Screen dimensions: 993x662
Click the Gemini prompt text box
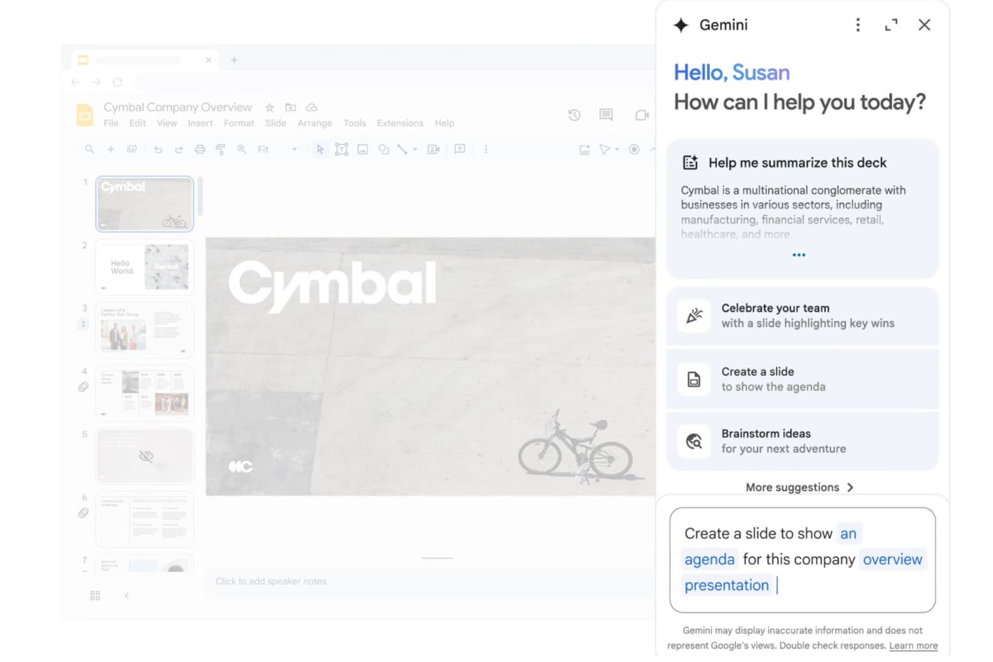click(x=802, y=559)
